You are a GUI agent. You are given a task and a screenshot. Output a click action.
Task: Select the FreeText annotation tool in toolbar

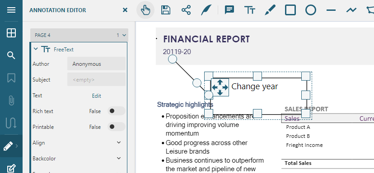[x=250, y=10]
